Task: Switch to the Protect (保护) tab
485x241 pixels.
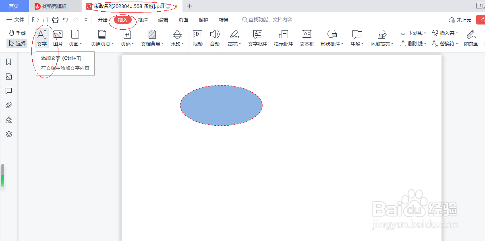Action: tap(203, 20)
